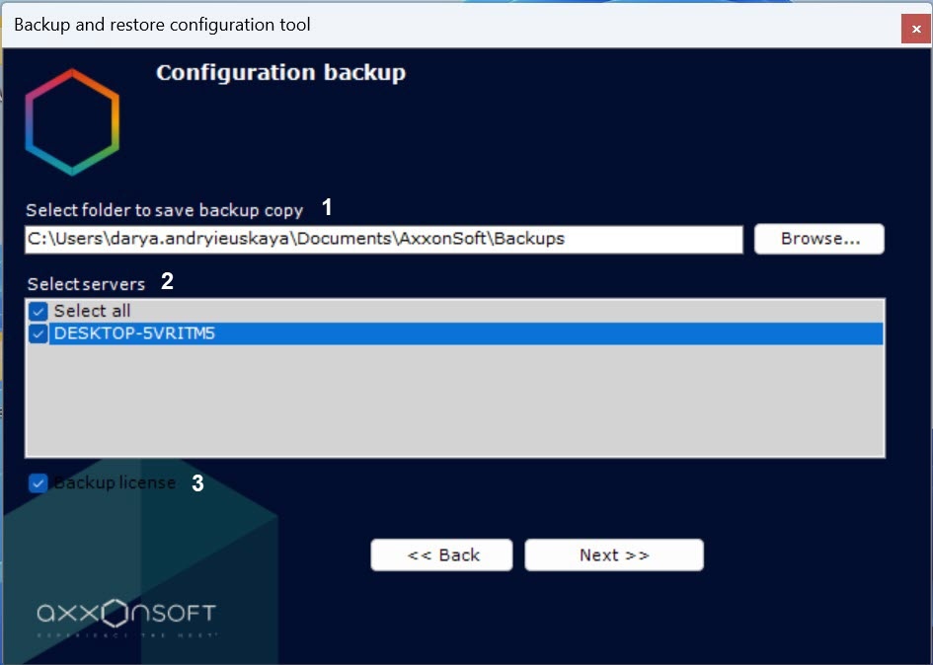933x665 pixels.
Task: Toggle the Backup license checkbox
Action: [39, 483]
